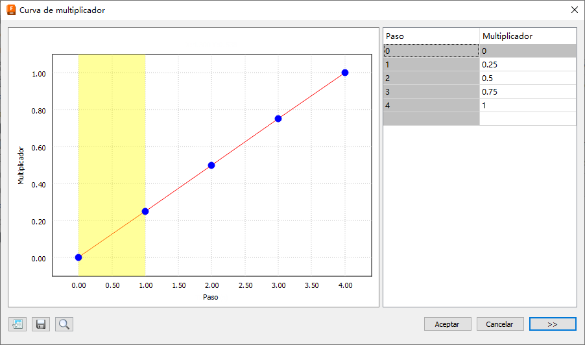Select the Multiplicador cell with value 0.25
The height and width of the screenshot is (345, 585).
click(x=528, y=64)
